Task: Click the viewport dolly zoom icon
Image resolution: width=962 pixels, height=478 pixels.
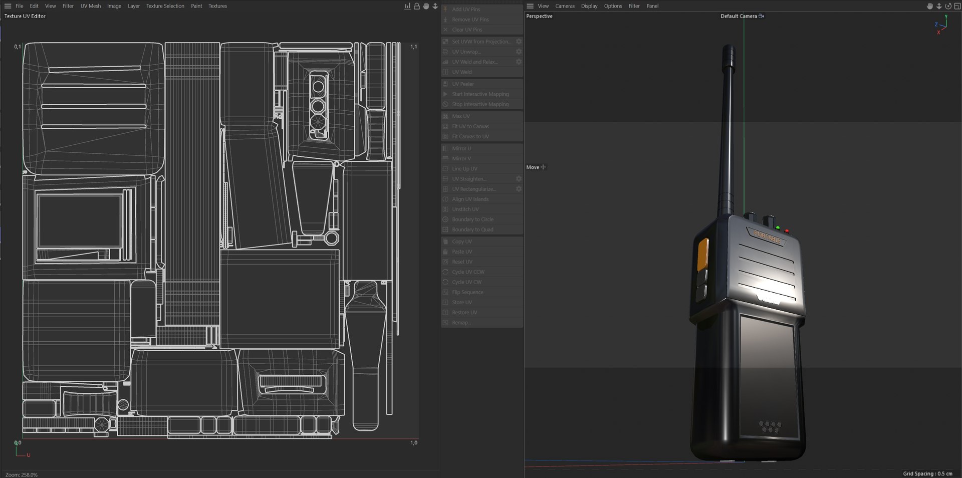Action: click(938, 6)
